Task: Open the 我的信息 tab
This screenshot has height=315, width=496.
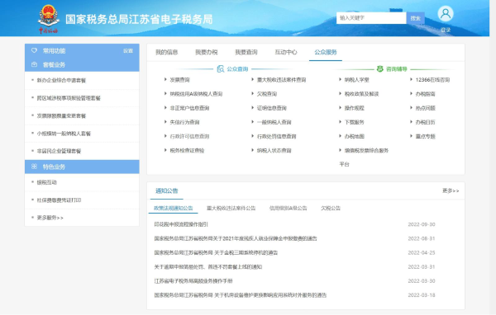Action: pyautogui.click(x=167, y=52)
